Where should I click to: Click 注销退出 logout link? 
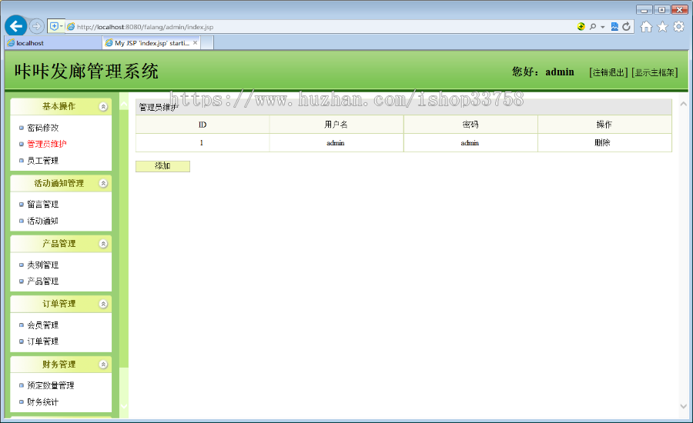pos(608,72)
